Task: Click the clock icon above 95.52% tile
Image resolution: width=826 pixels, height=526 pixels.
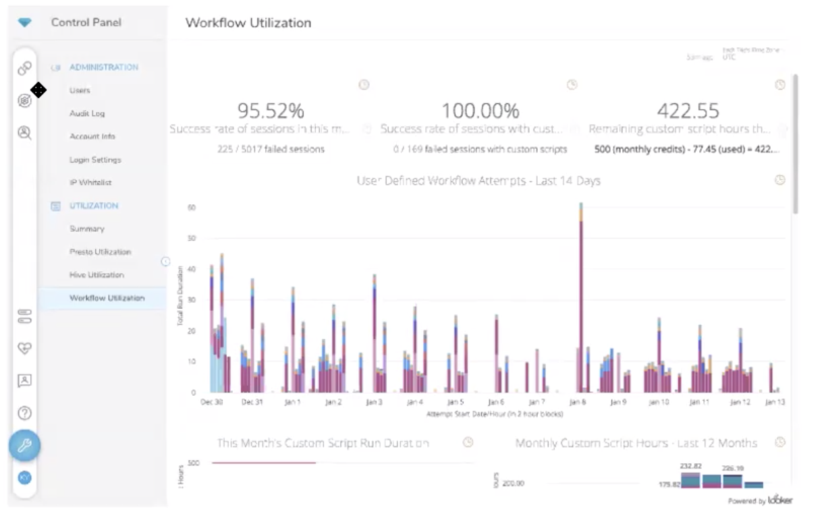Action: [364, 85]
